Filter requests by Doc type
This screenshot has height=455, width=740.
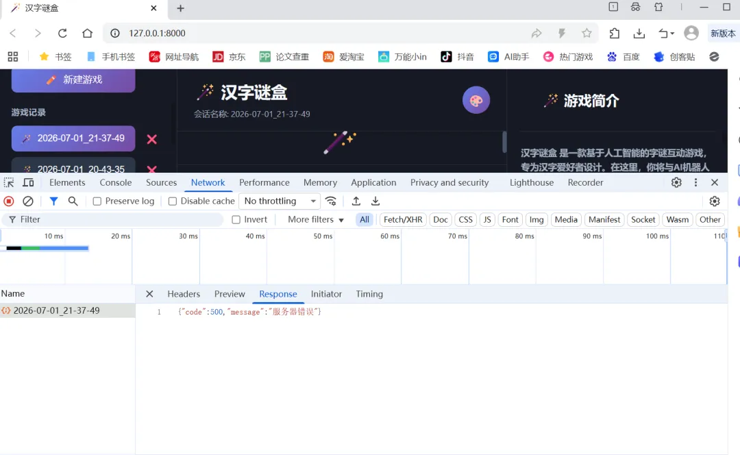tap(441, 219)
